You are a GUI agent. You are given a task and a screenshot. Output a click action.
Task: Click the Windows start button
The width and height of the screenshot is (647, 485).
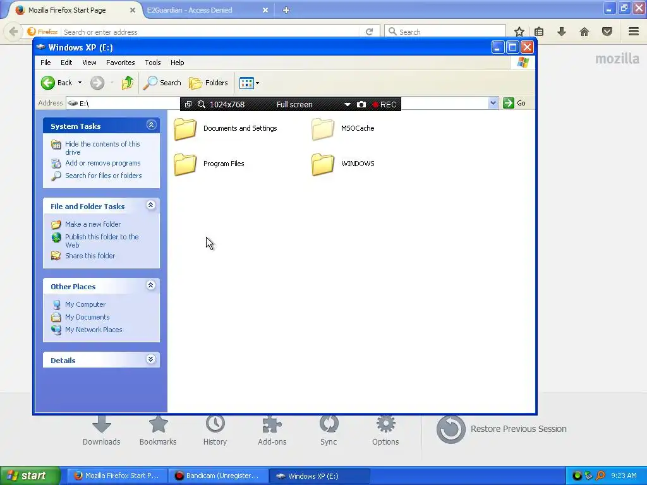[x=30, y=476]
